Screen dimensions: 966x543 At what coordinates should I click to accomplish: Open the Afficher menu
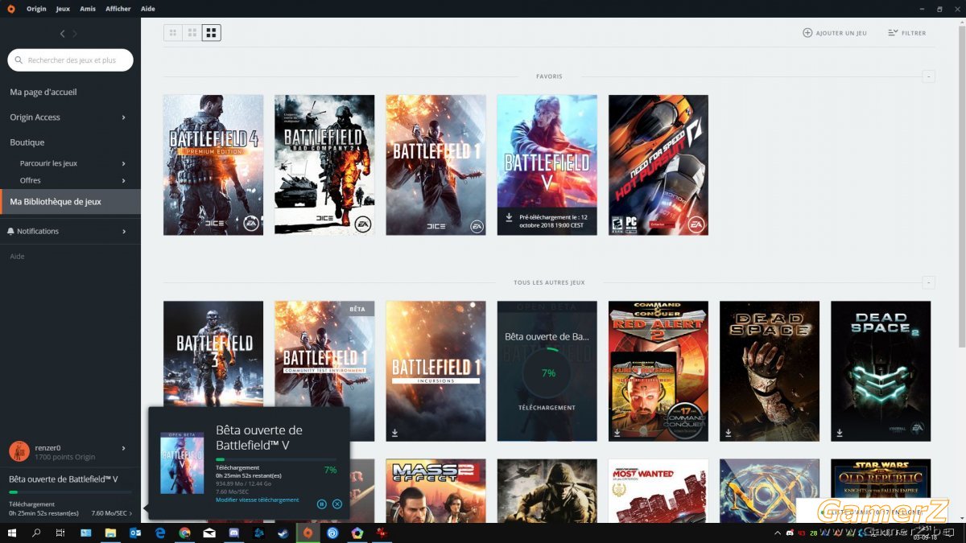coord(118,9)
